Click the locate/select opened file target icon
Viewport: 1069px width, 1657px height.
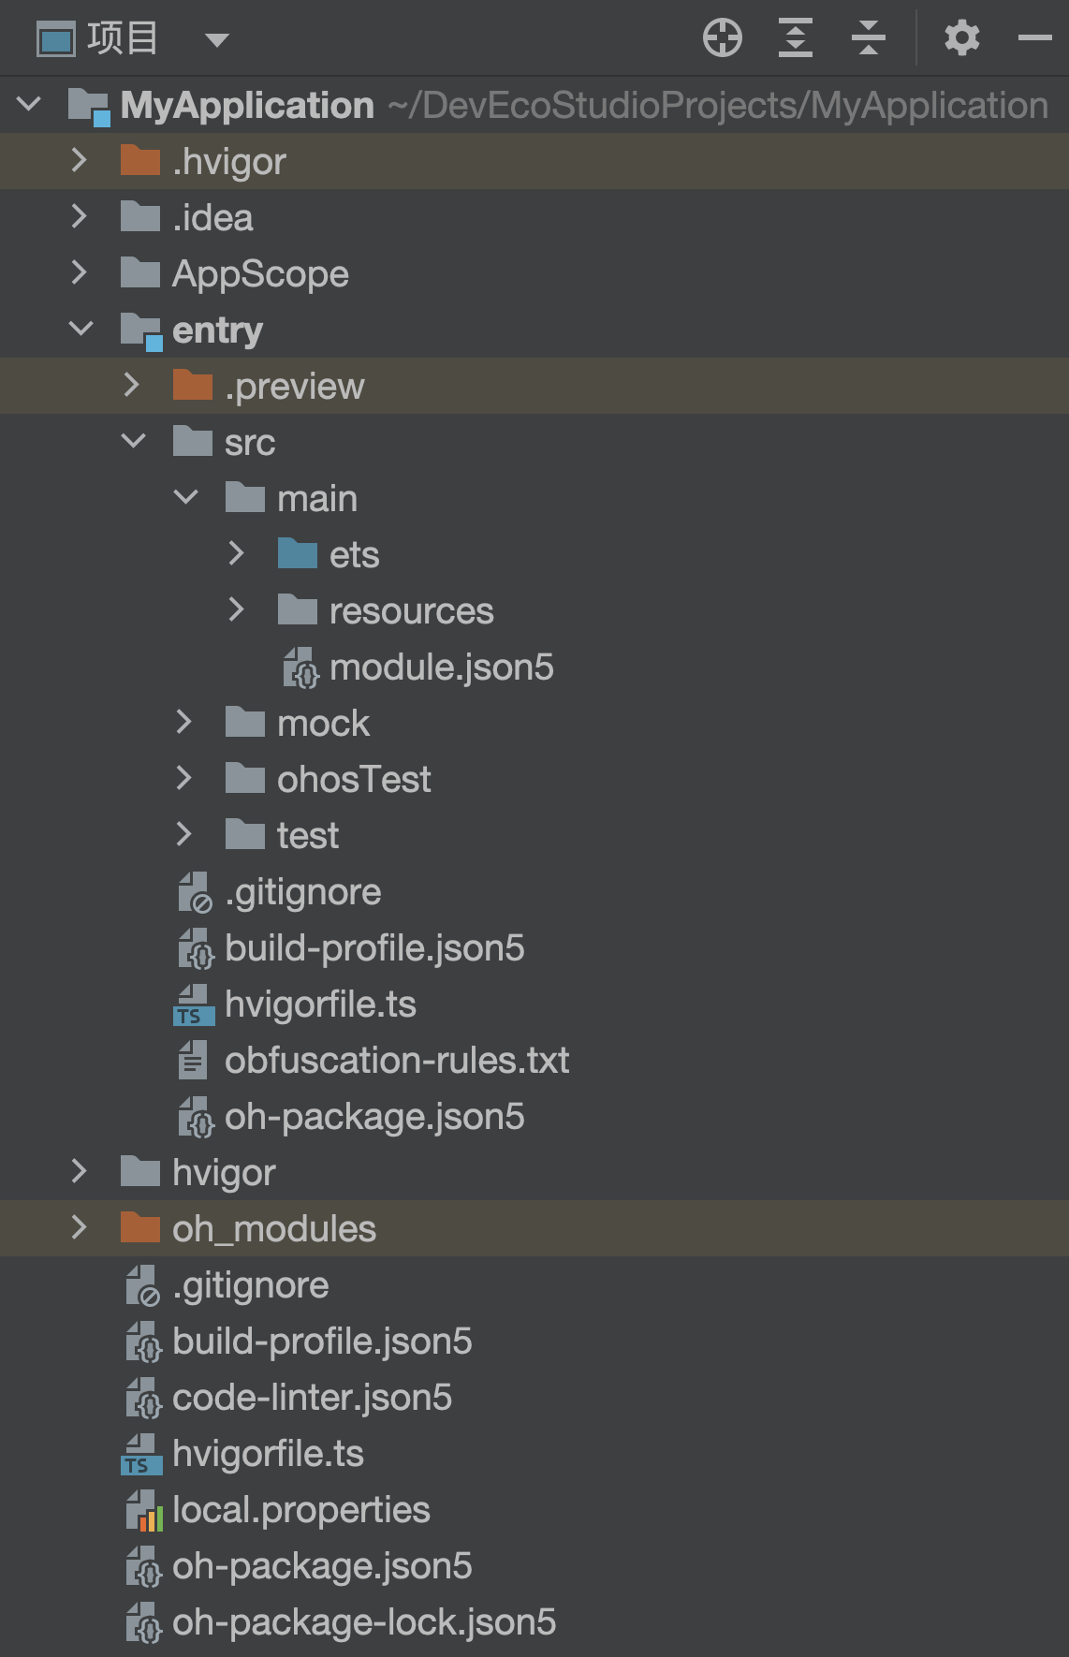point(722,38)
